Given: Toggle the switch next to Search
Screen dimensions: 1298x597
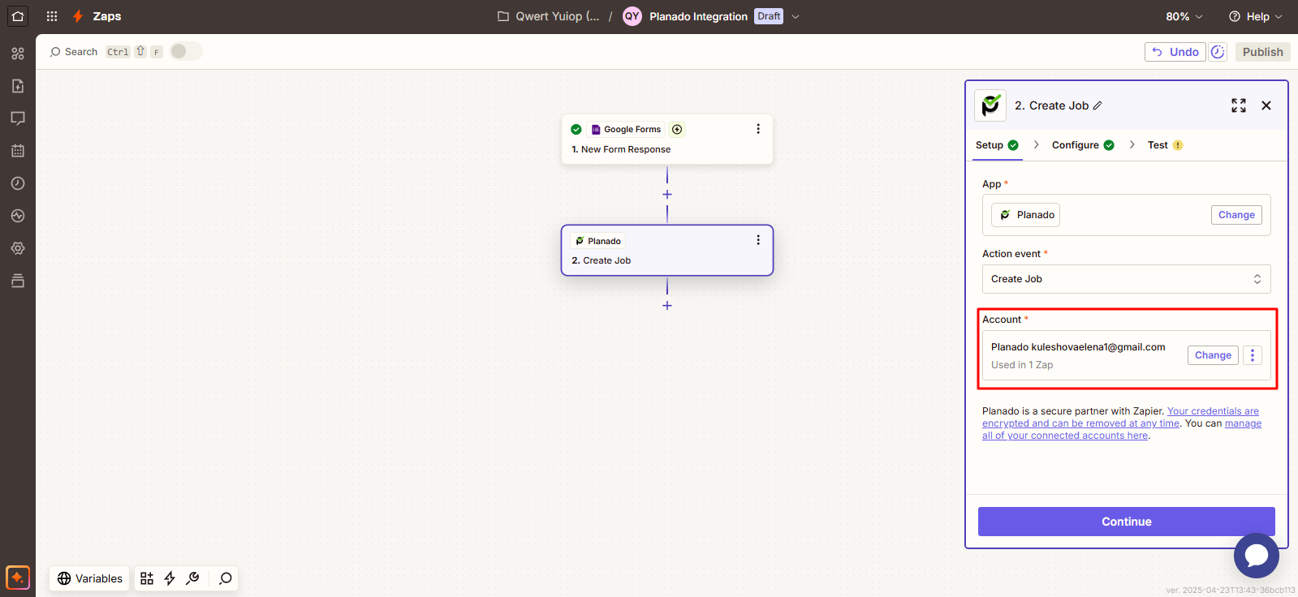Looking at the screenshot, I should (186, 51).
